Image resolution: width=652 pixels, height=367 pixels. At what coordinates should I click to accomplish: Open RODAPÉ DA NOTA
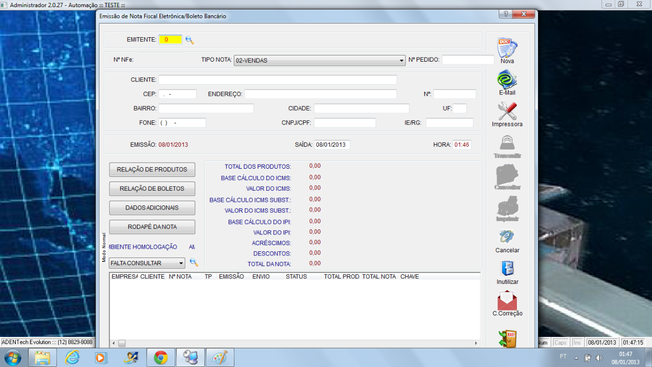(x=152, y=227)
